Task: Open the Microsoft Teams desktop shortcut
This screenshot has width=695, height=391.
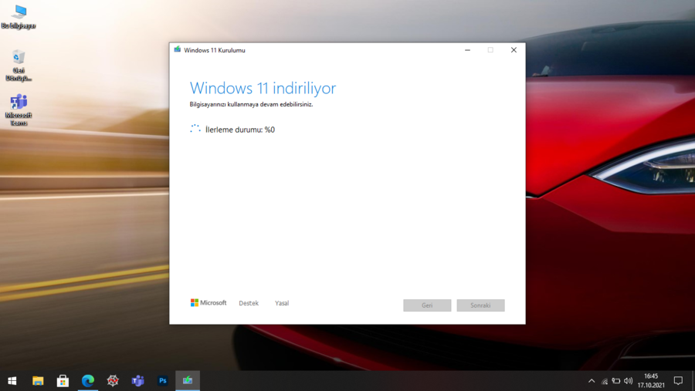Action: (19, 110)
